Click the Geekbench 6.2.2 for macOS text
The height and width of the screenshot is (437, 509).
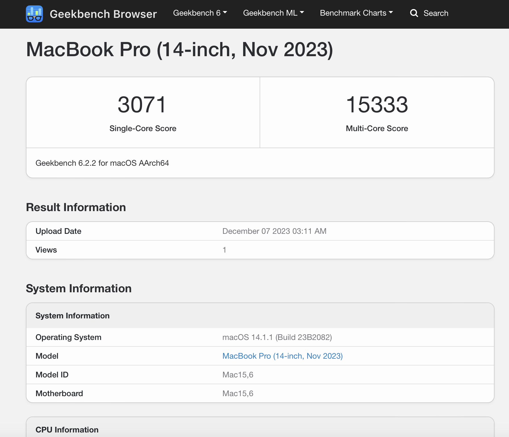[x=102, y=163]
